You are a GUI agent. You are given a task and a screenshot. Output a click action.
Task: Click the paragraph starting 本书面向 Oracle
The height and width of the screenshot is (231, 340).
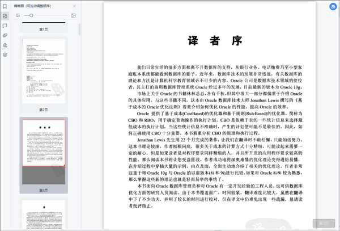tap(215, 196)
